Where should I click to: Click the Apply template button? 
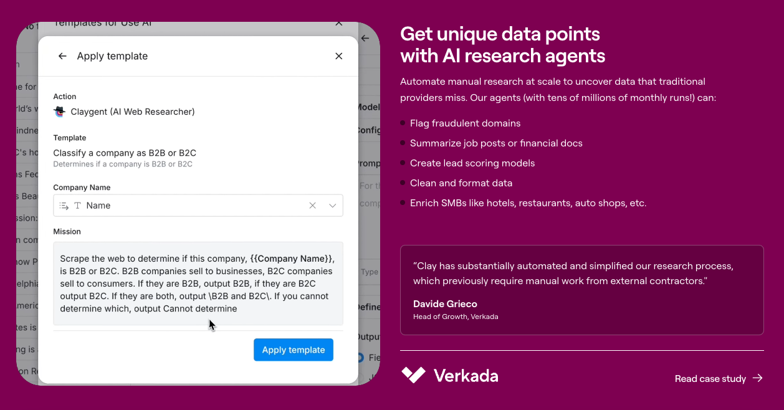tap(293, 350)
